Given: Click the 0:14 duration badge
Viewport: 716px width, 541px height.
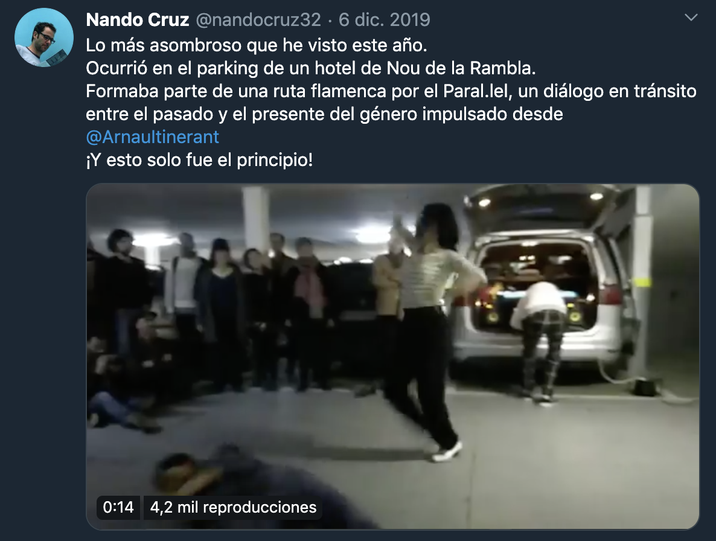Looking at the screenshot, I should (x=118, y=507).
